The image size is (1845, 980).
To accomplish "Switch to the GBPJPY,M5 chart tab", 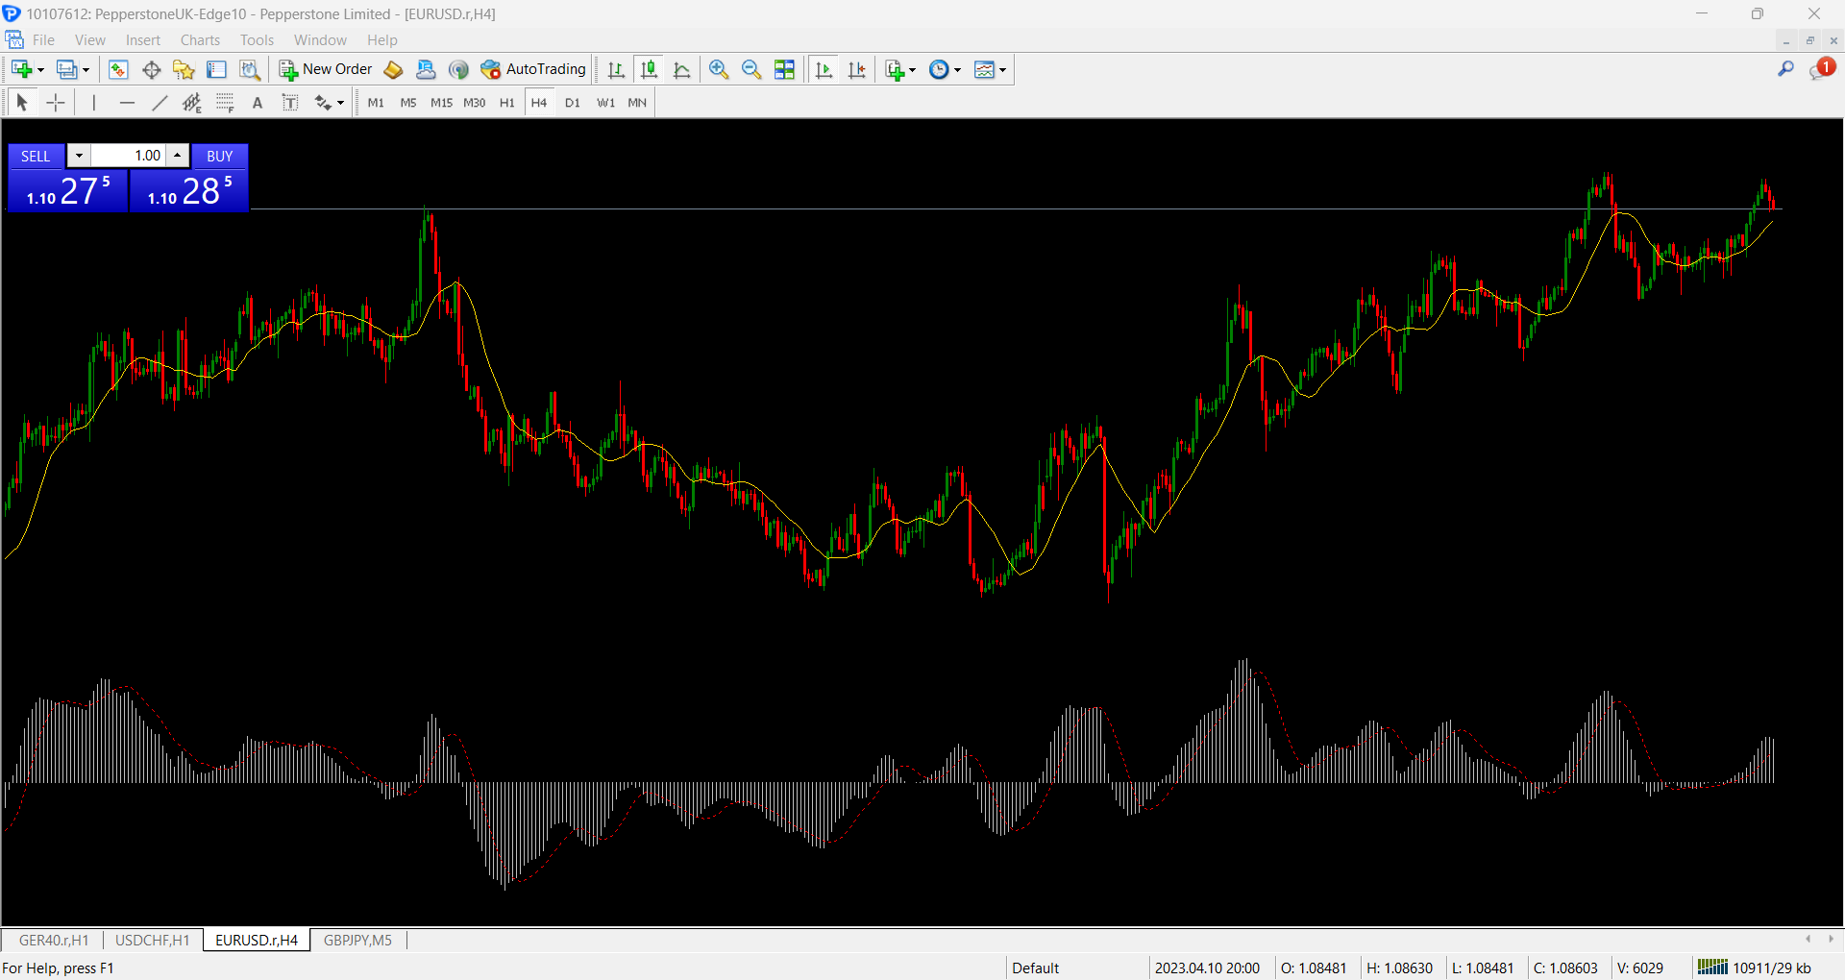I will coord(357,940).
